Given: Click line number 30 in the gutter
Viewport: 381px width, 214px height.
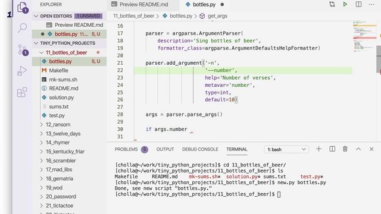Looking at the screenshot, I should 120,129.
